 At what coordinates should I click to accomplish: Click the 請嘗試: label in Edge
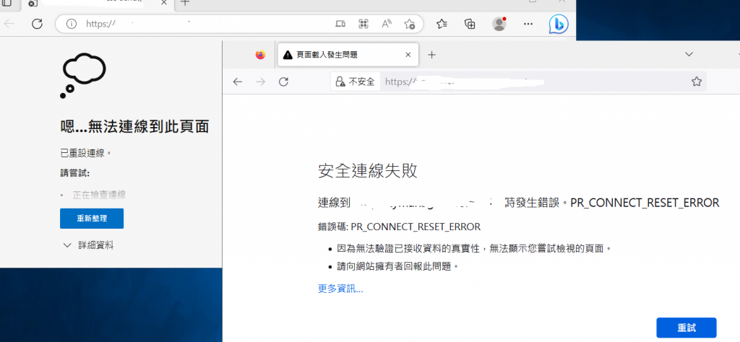74,173
